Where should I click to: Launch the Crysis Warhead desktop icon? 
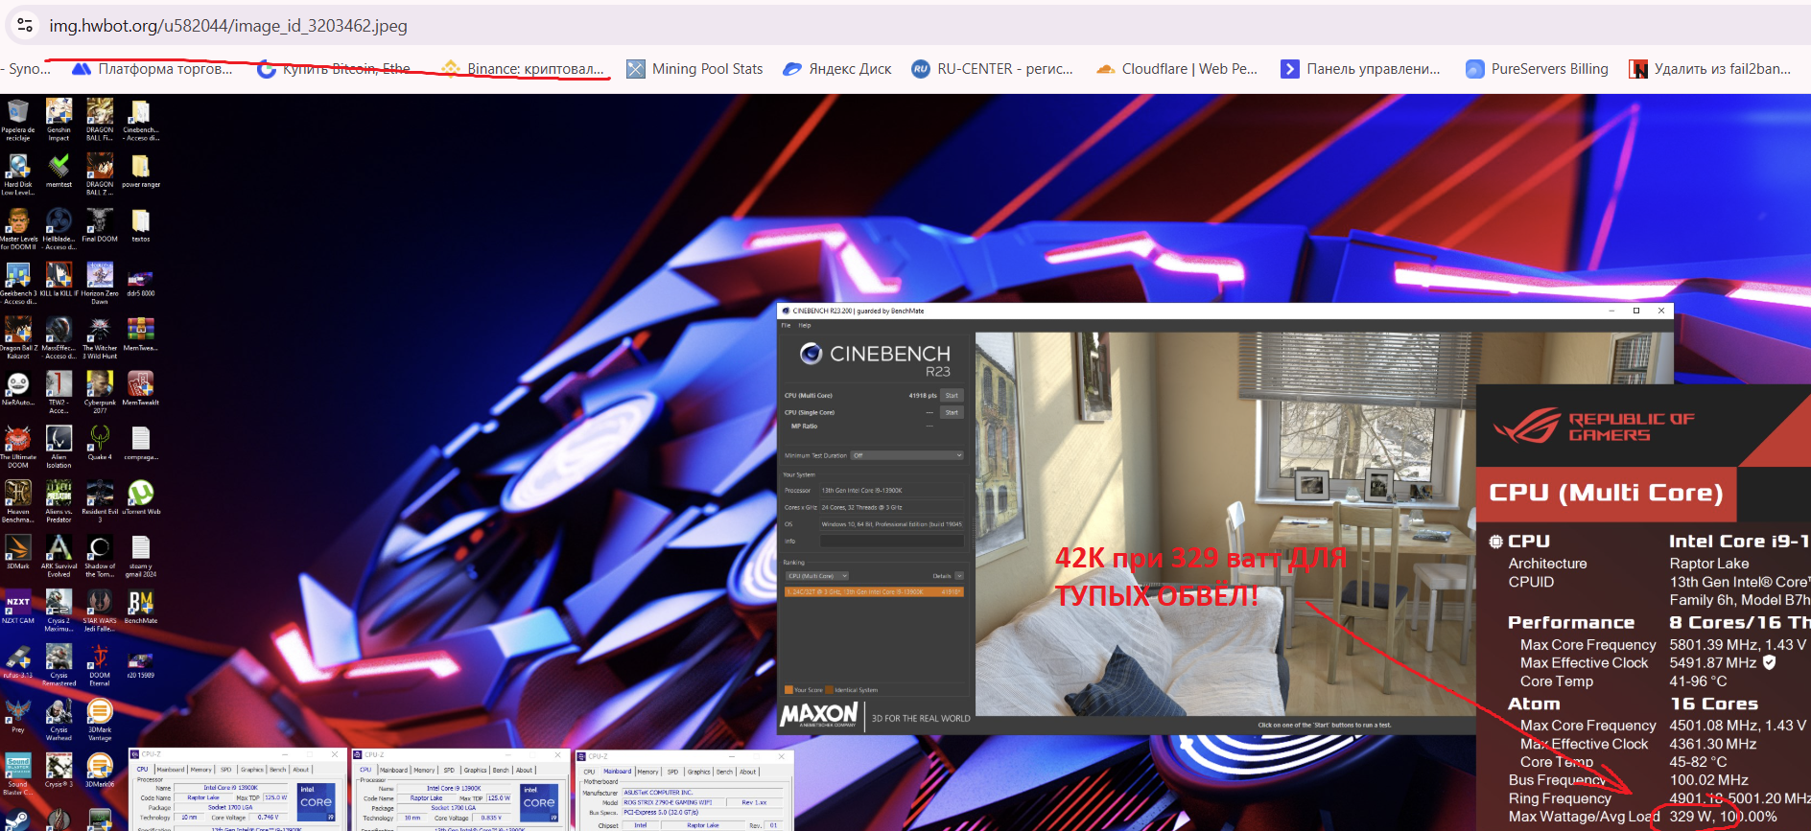59,721
